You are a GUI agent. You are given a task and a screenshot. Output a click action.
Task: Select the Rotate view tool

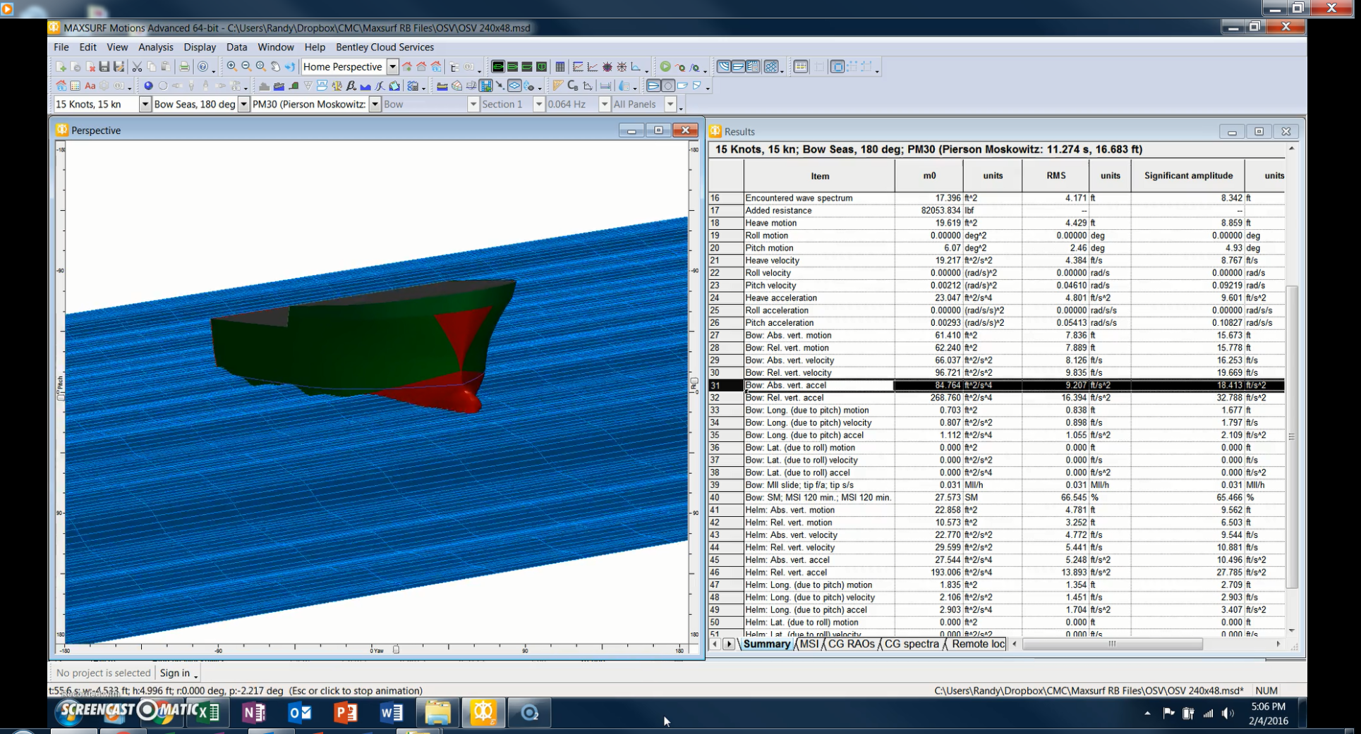tap(290, 67)
